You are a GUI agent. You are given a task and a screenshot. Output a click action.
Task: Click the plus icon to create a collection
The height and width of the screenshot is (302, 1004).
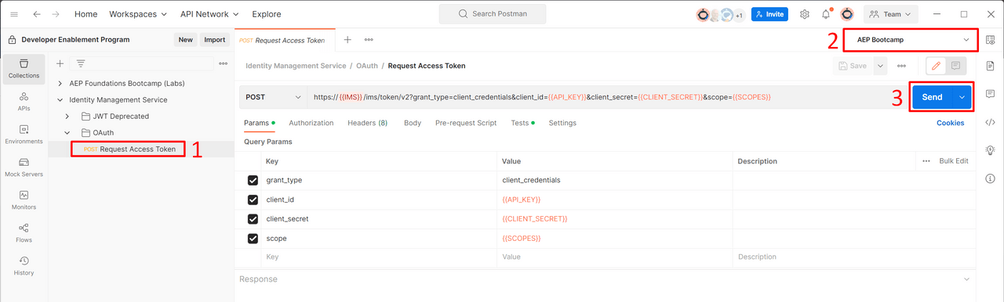pos(60,63)
